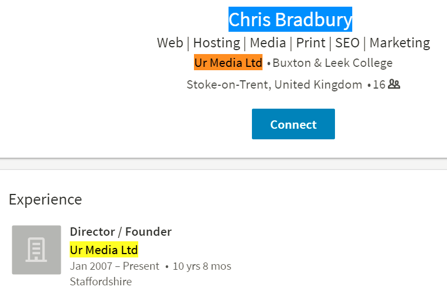This screenshot has height=292, width=447.
Task: Click the 16 connections count
Action: coord(379,84)
